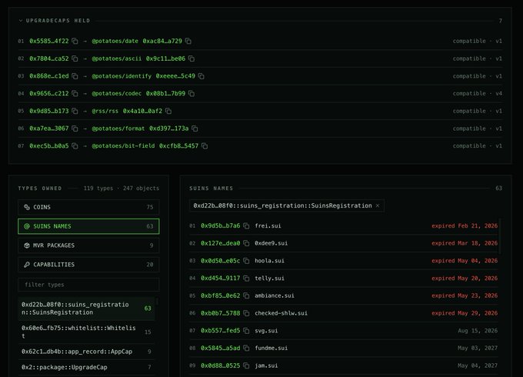Click the 'Aug 15, 2026' expiry date
The image size is (523, 377).
478,331
